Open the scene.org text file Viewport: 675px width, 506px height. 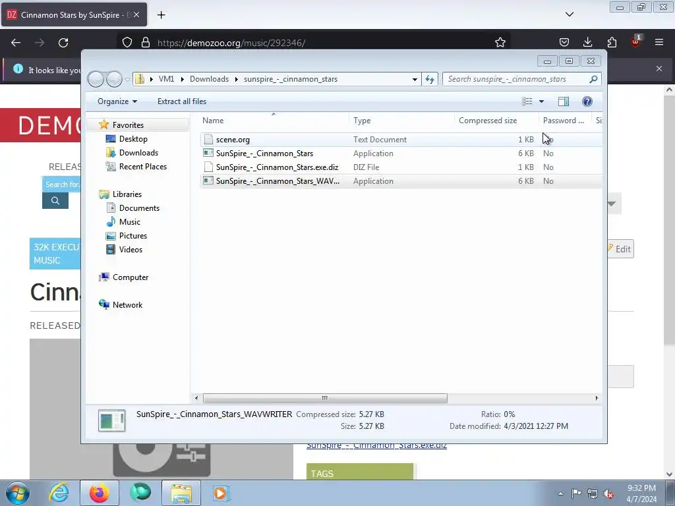pyautogui.click(x=233, y=140)
